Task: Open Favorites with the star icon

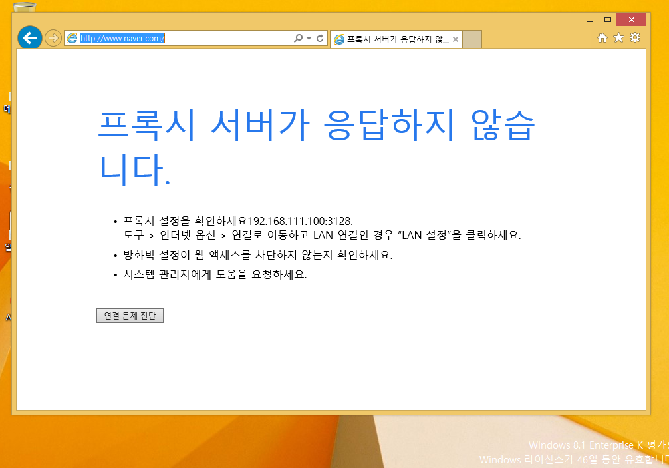Action: click(618, 37)
